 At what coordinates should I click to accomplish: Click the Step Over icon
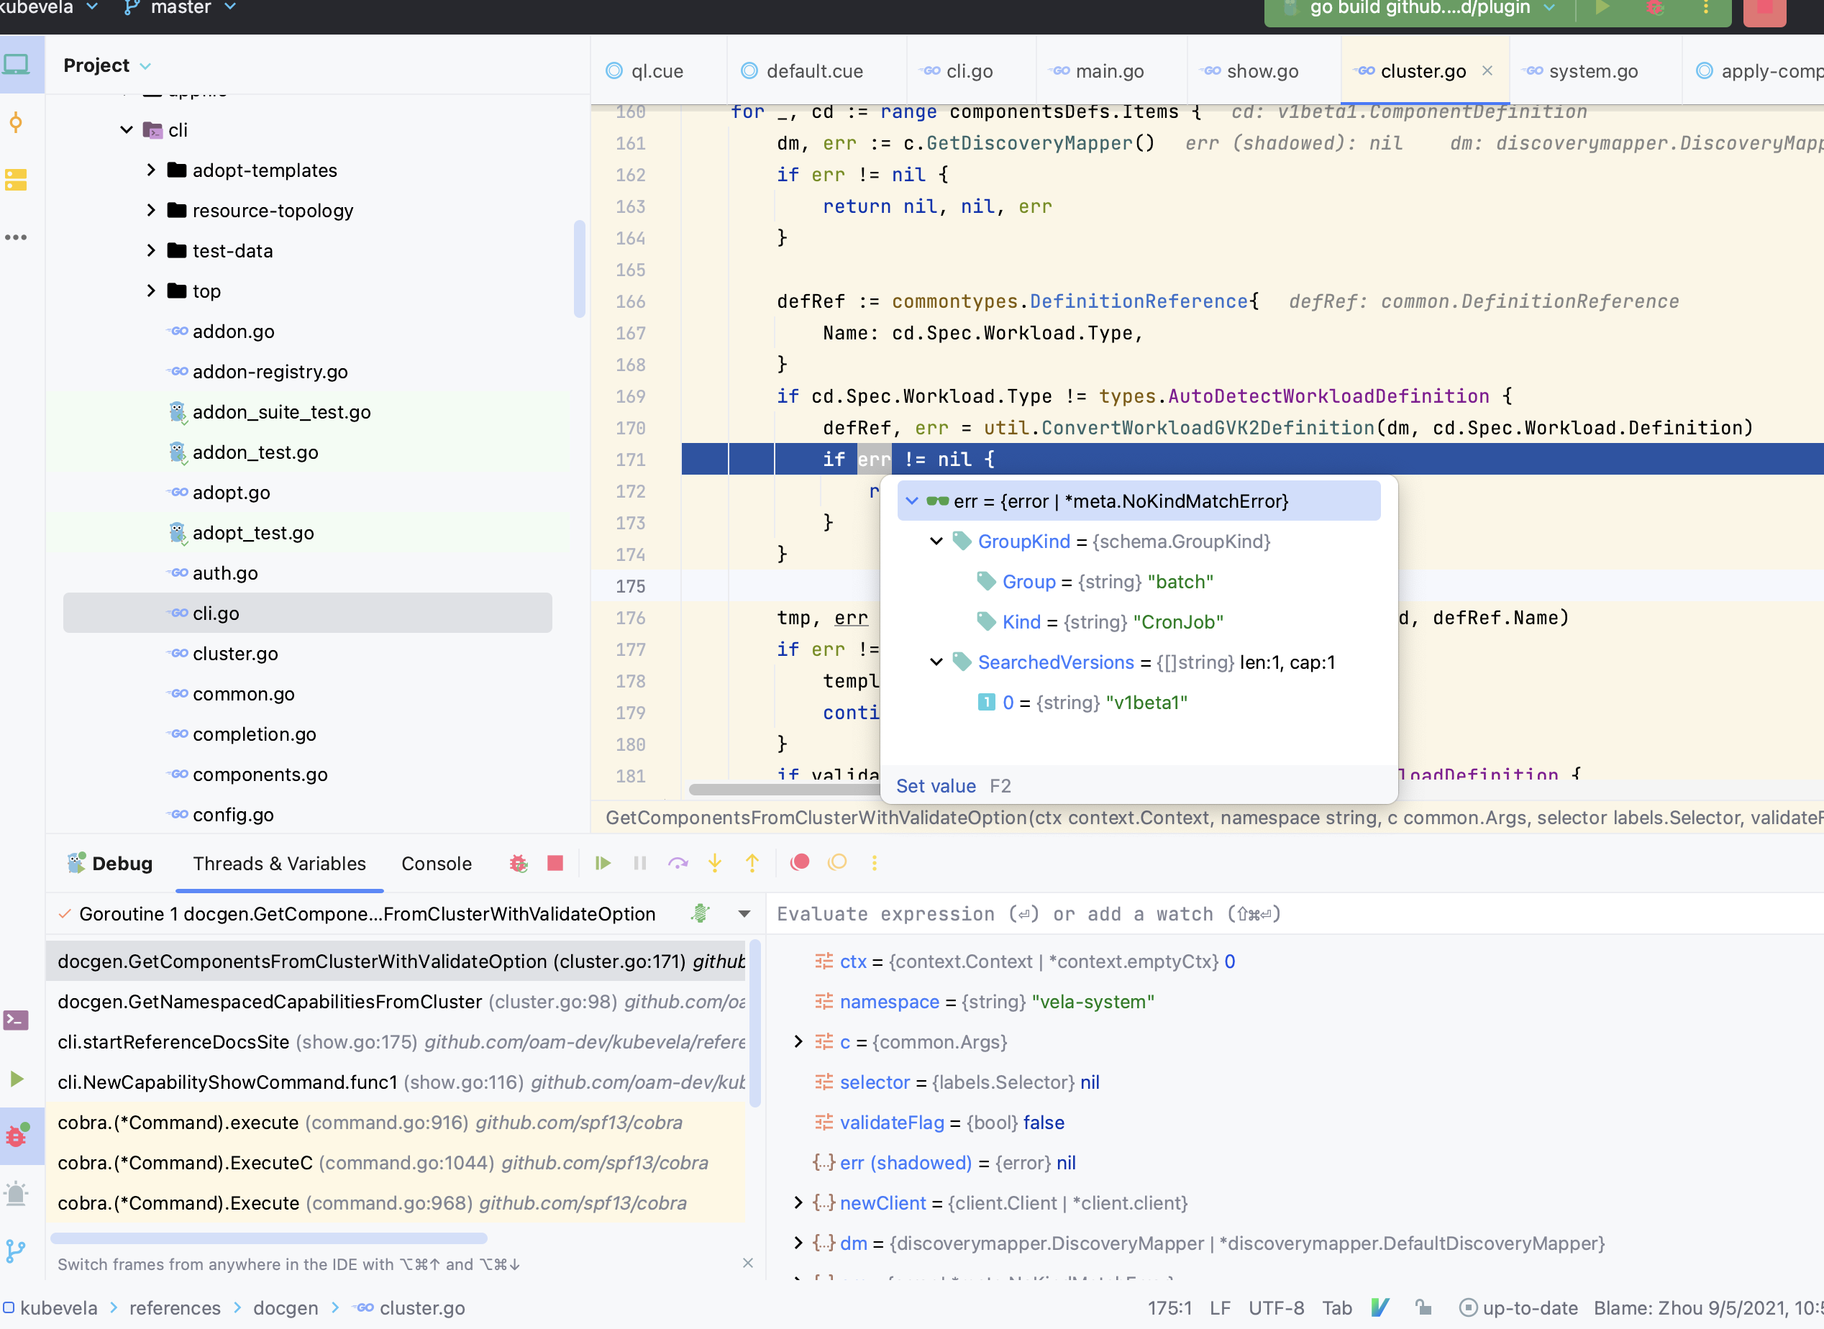pyautogui.click(x=678, y=863)
